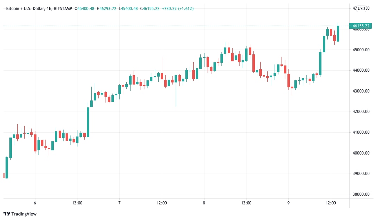Viewport: 377px width, 220px height.
Task: Click the closing price value C46155.22
Action: (150, 8)
